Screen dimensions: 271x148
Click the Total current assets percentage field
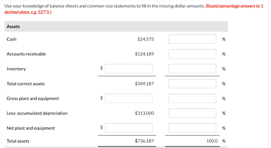[192, 84]
